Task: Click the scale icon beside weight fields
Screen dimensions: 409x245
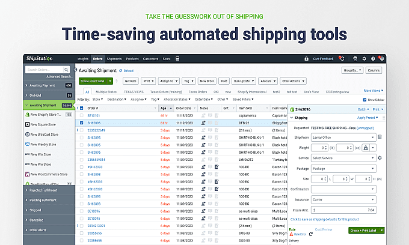Action: point(366,148)
